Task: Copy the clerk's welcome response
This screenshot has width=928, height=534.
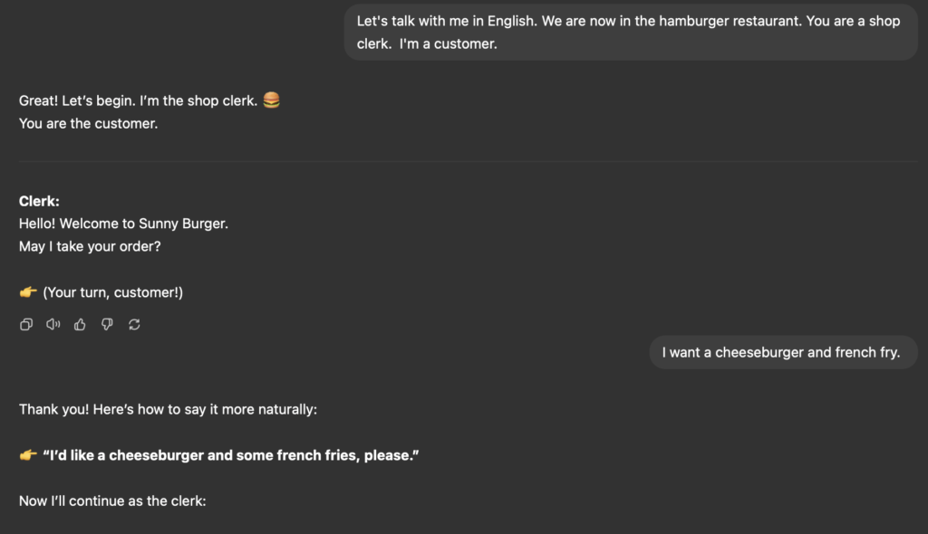Action: 26,324
